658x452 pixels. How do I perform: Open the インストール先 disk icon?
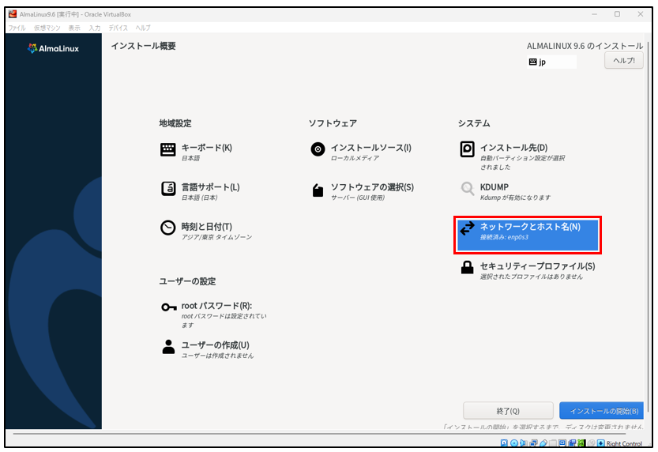pyautogui.click(x=468, y=150)
